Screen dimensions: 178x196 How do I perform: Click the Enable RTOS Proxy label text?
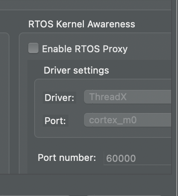(85, 49)
